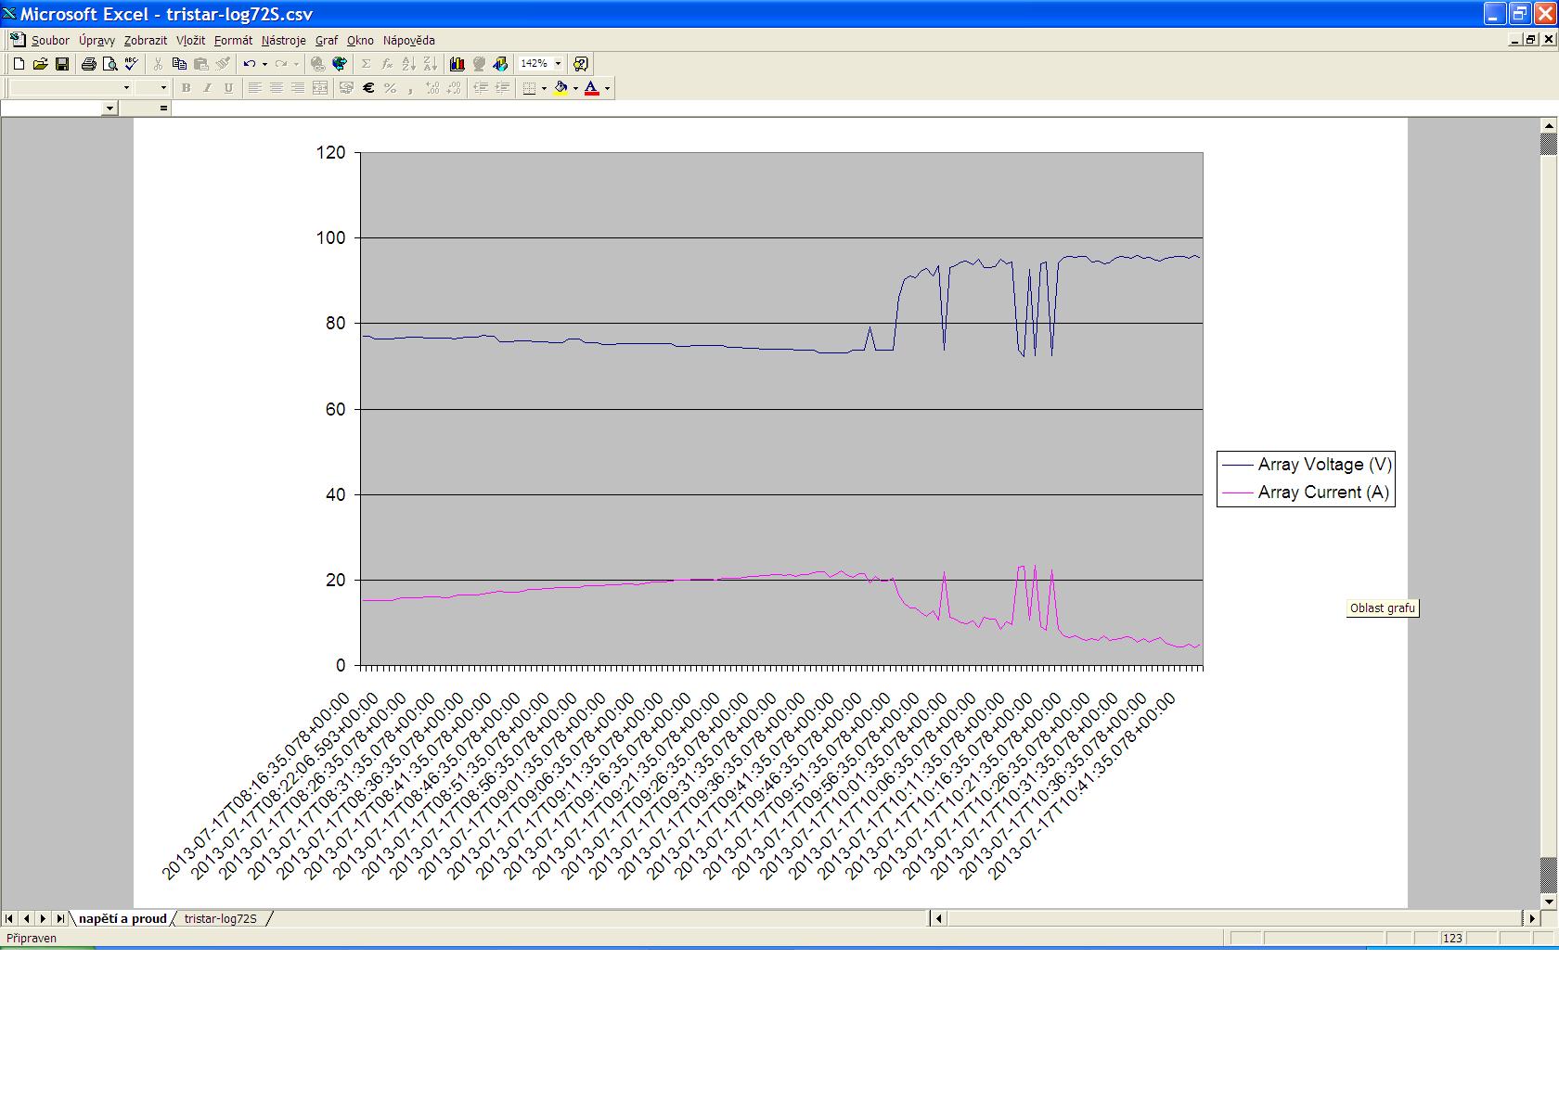Select Array Current (A) legend entry

pyautogui.click(x=1322, y=493)
